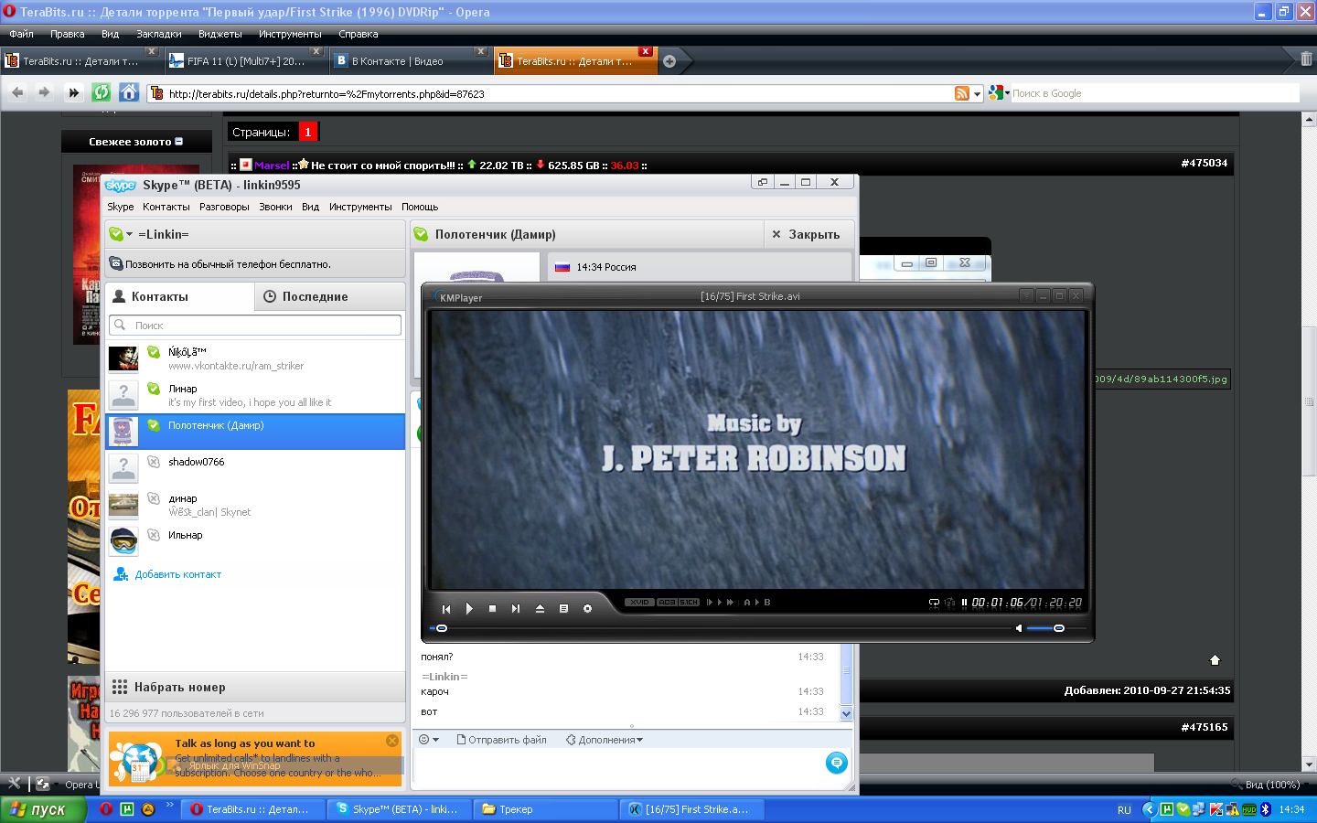
Task: Toggle repeat mode in KMPlayer
Action: (934, 603)
